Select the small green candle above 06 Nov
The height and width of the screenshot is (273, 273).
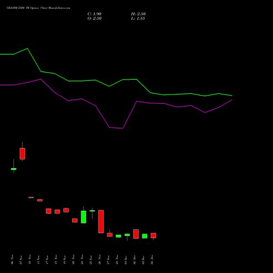coord(14,169)
